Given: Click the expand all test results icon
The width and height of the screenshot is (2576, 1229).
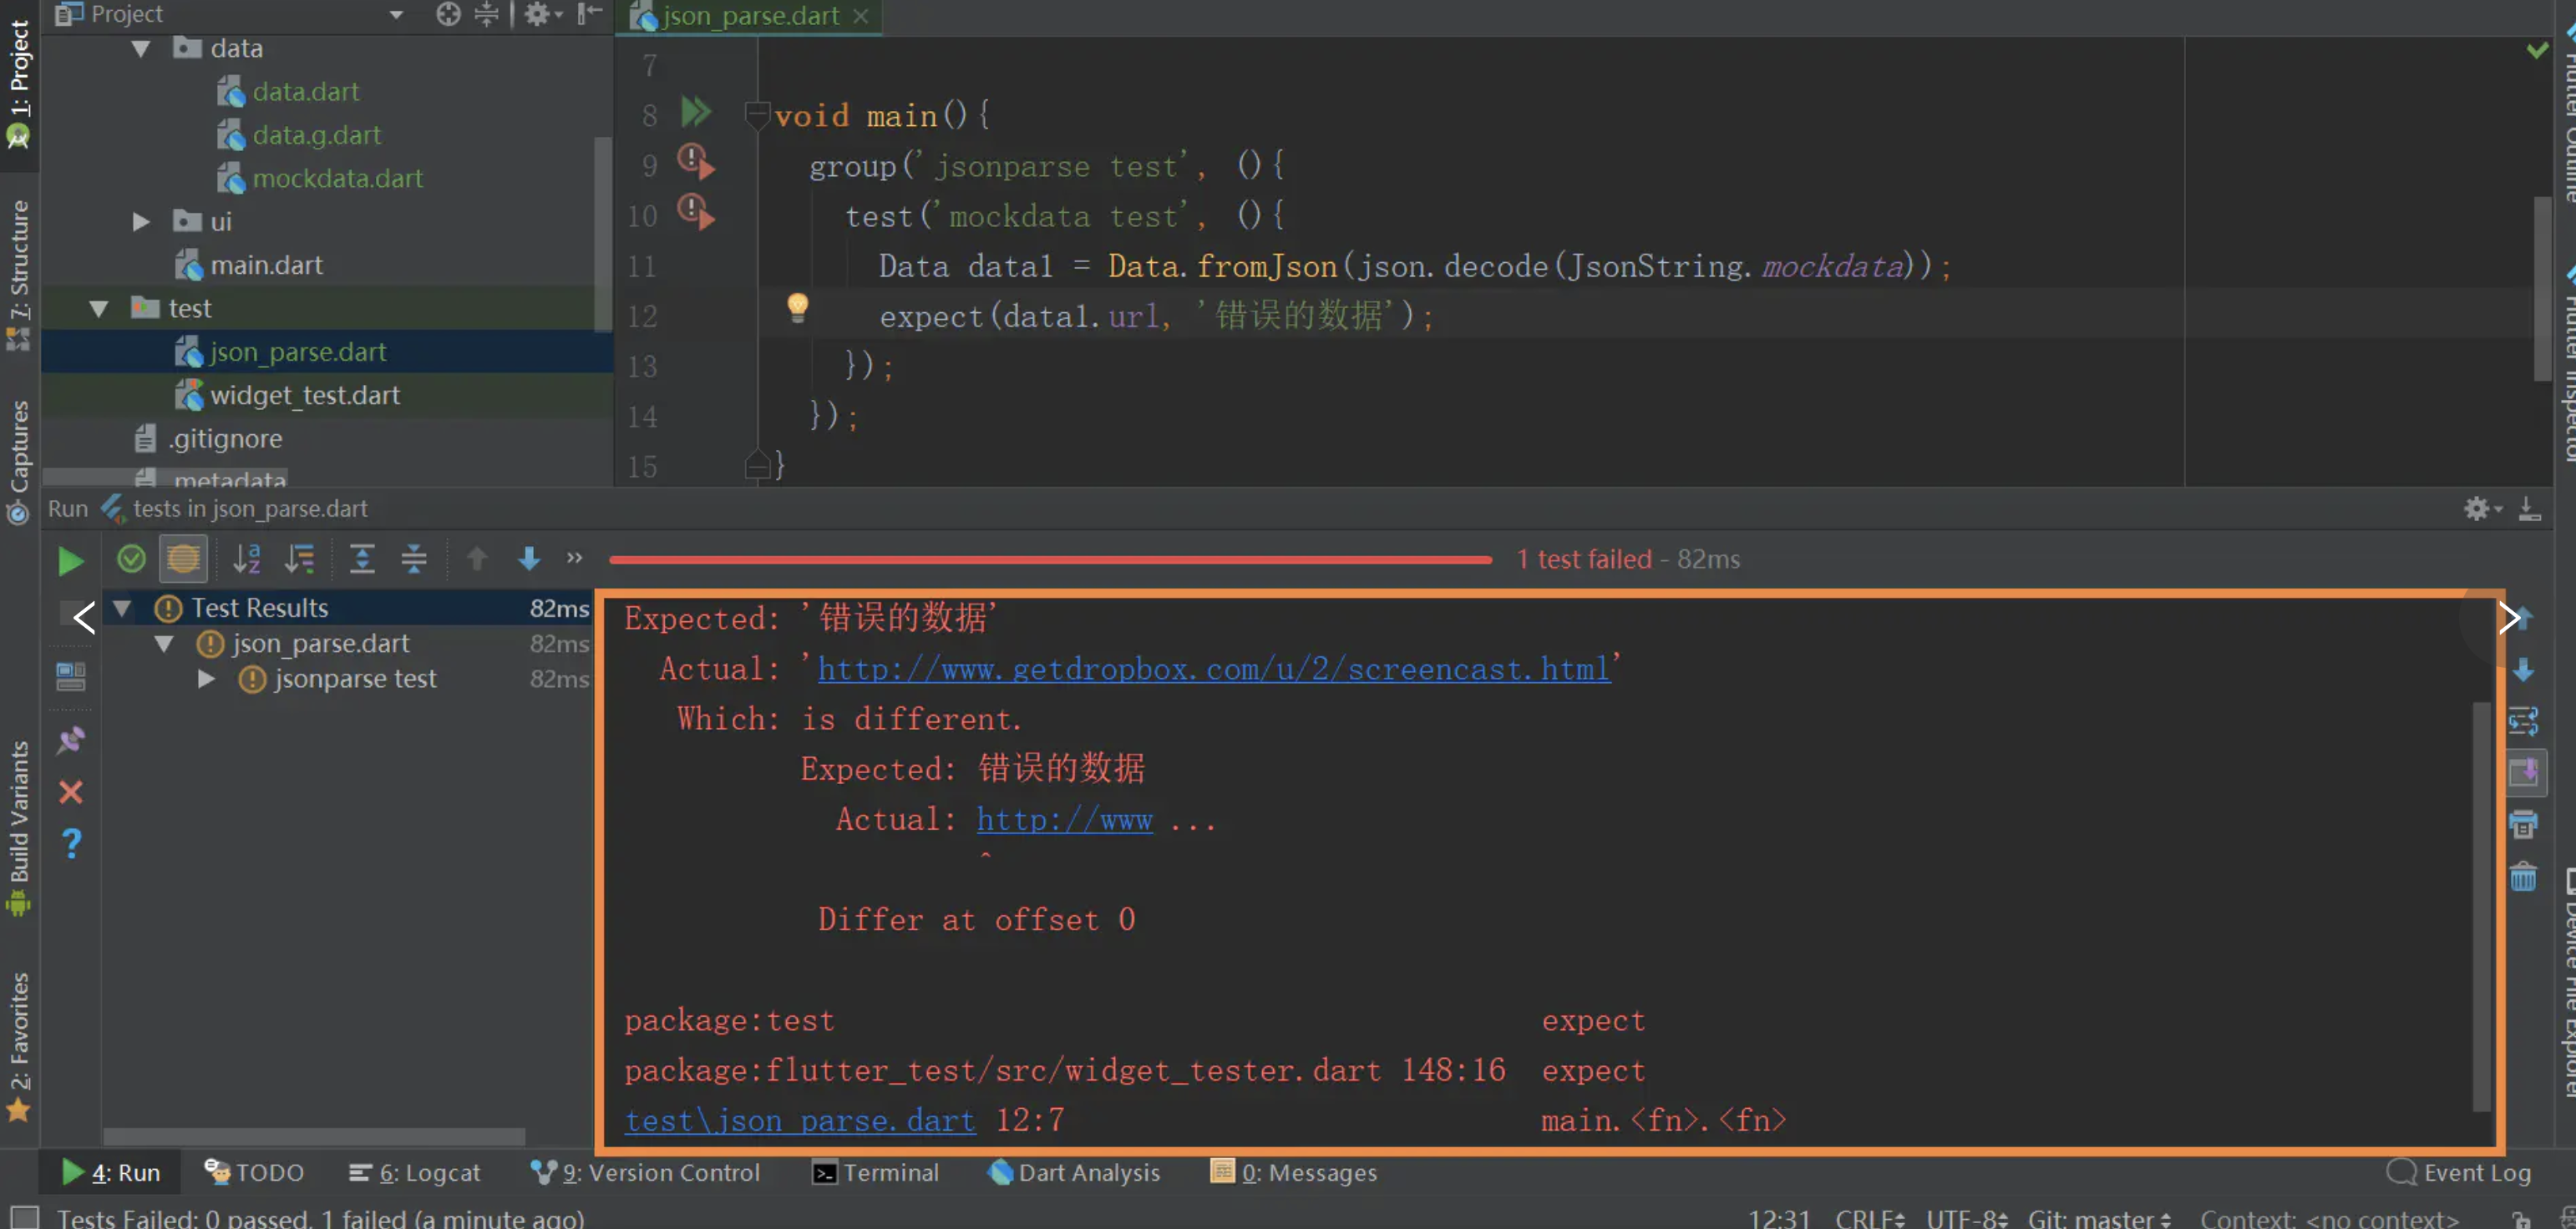Looking at the screenshot, I should 362,559.
